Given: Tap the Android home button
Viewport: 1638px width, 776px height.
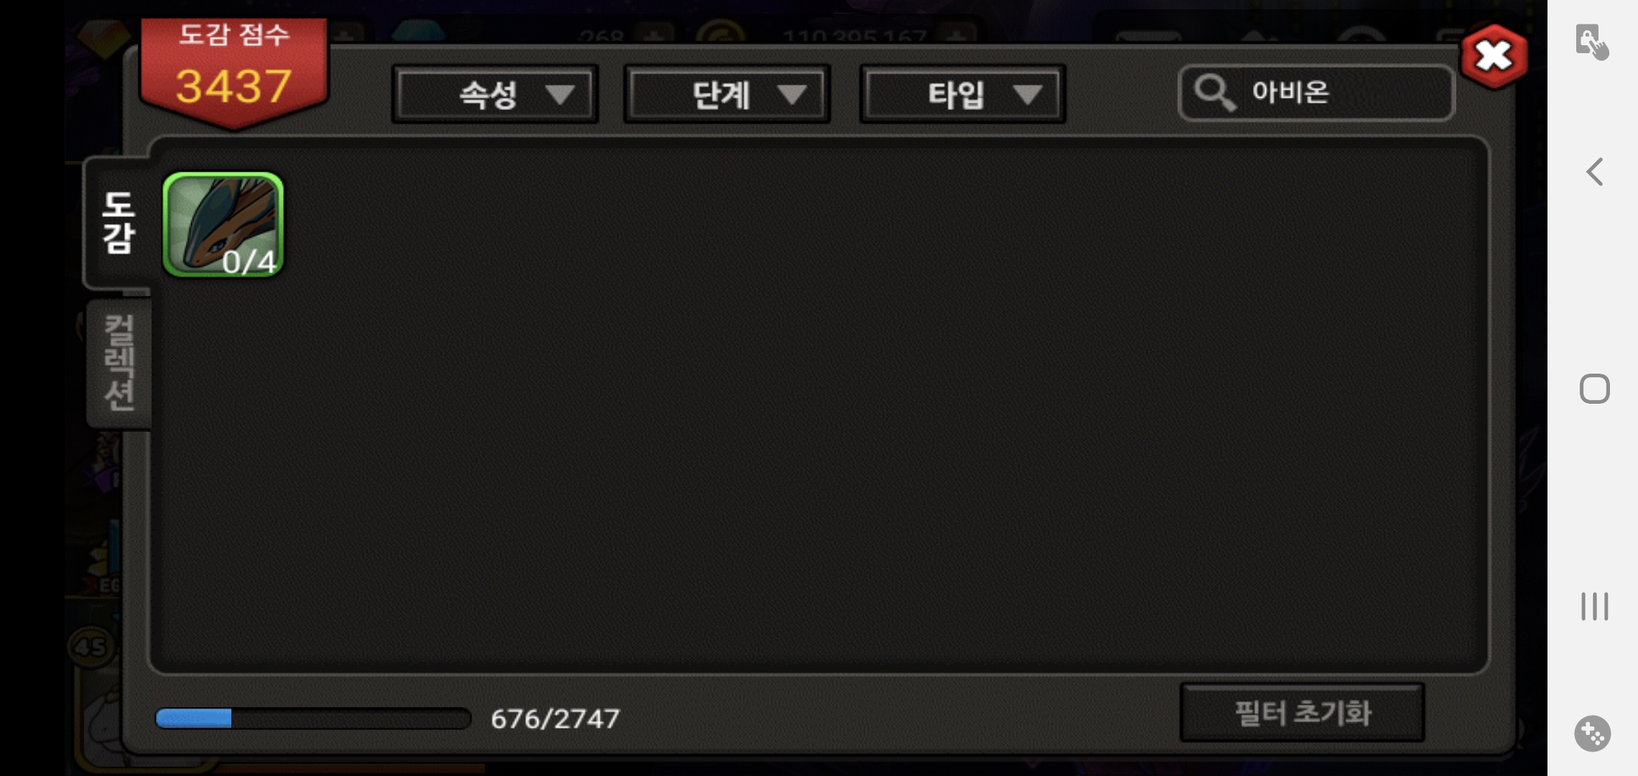Looking at the screenshot, I should (x=1594, y=389).
